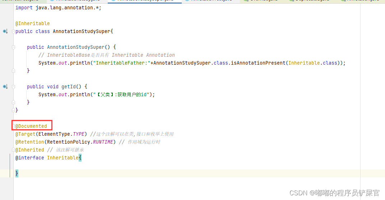The width and height of the screenshot is (385, 200).
Task: Click RetentionPolicy.RUNTIME value
Action: coord(80,142)
